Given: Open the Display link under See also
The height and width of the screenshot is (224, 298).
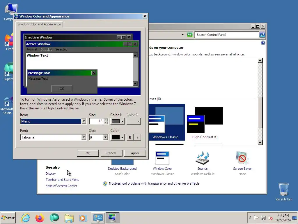Looking at the screenshot, I should click(x=51, y=174).
